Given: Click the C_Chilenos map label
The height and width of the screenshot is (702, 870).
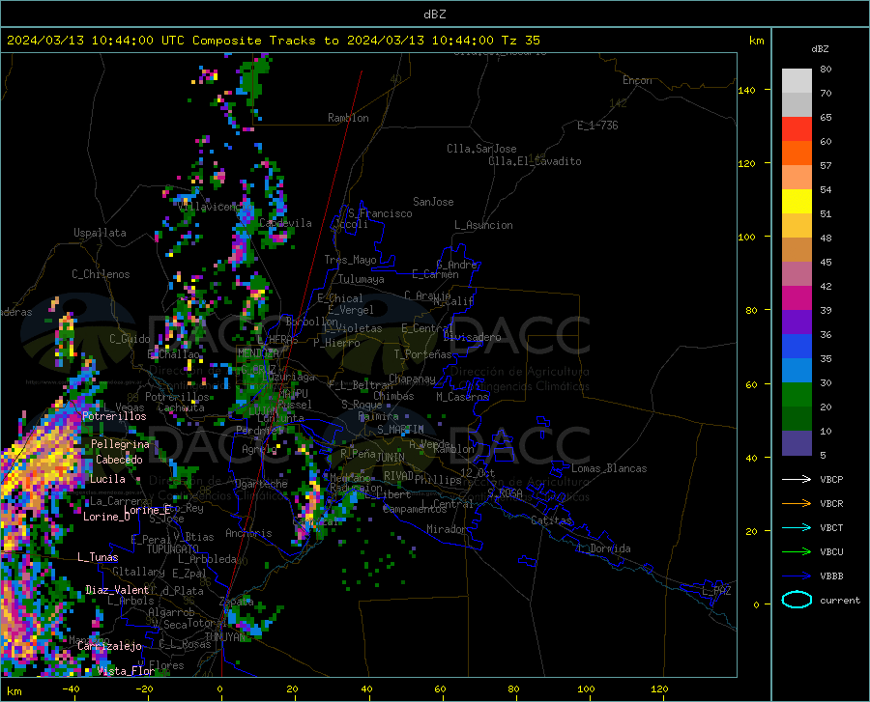Looking at the screenshot, I should tap(101, 274).
